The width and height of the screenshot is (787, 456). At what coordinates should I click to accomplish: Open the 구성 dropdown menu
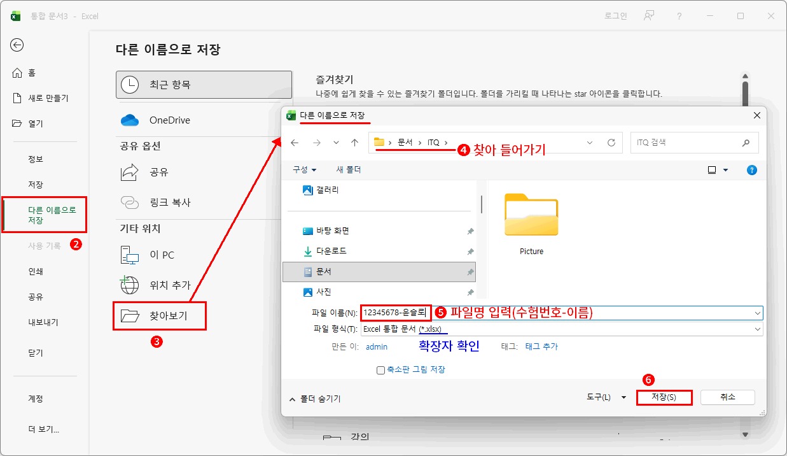click(x=304, y=170)
